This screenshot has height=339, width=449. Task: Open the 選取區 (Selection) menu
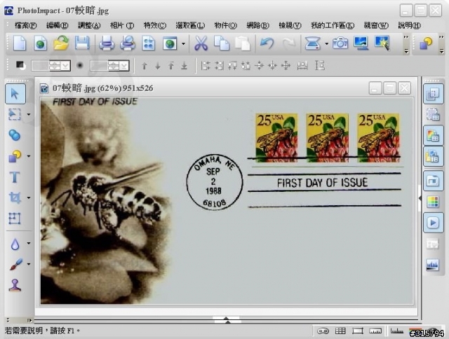190,25
